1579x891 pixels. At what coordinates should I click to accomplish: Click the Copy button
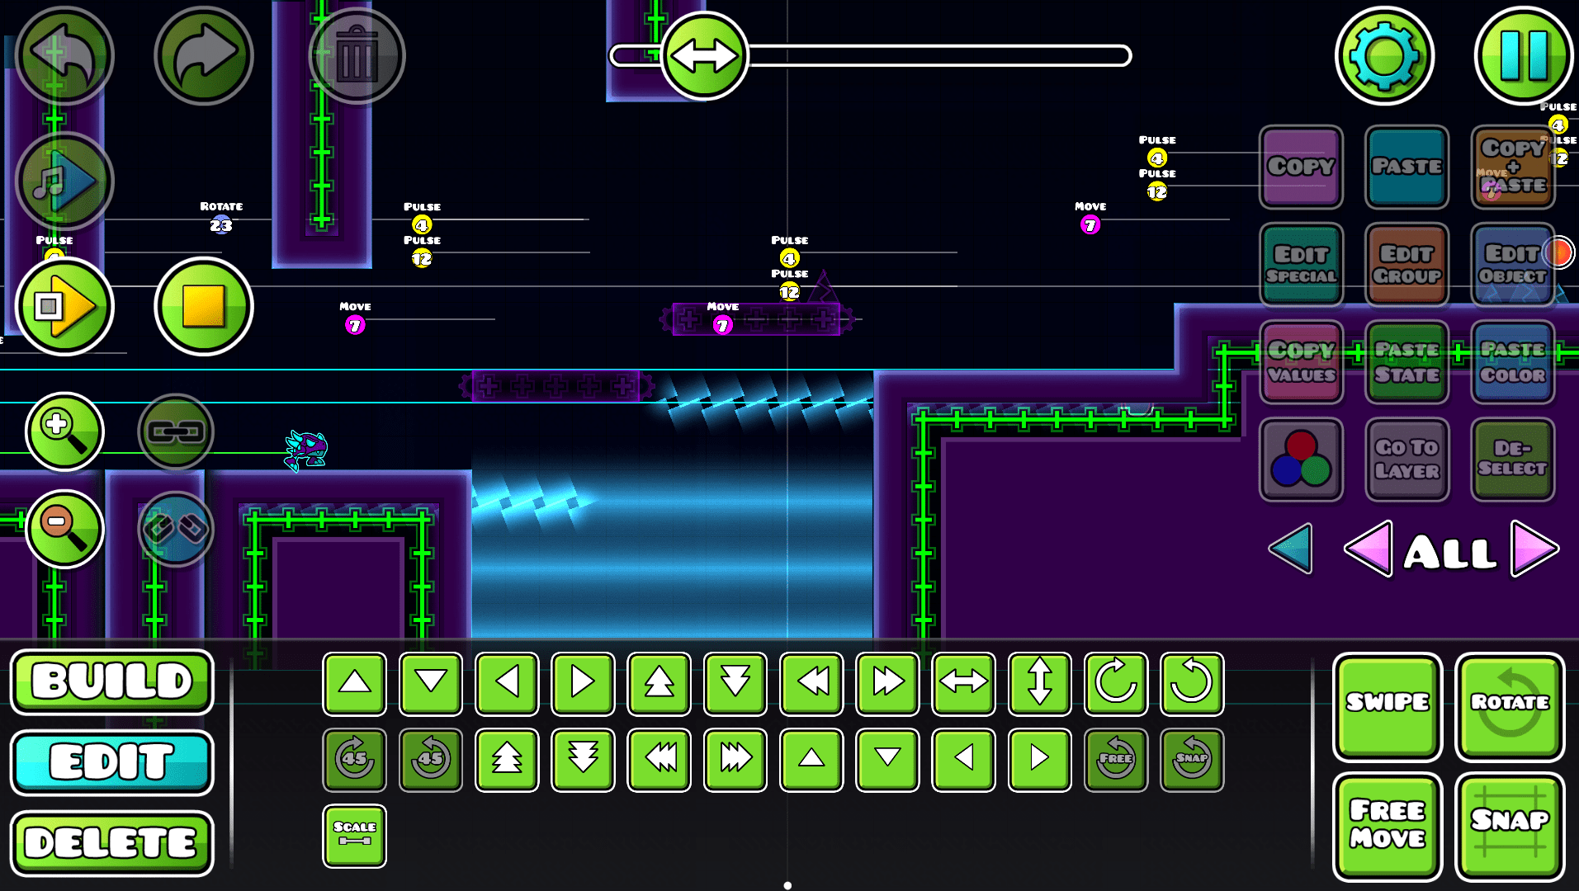coord(1301,167)
